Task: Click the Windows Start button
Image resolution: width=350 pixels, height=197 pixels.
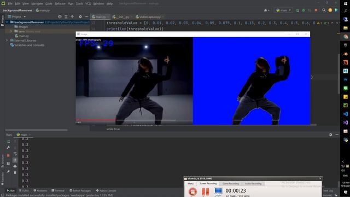Action: tap(346, 4)
